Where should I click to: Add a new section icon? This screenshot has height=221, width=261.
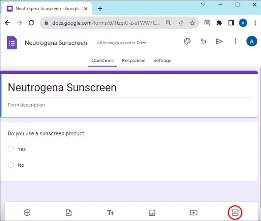pos(235,213)
